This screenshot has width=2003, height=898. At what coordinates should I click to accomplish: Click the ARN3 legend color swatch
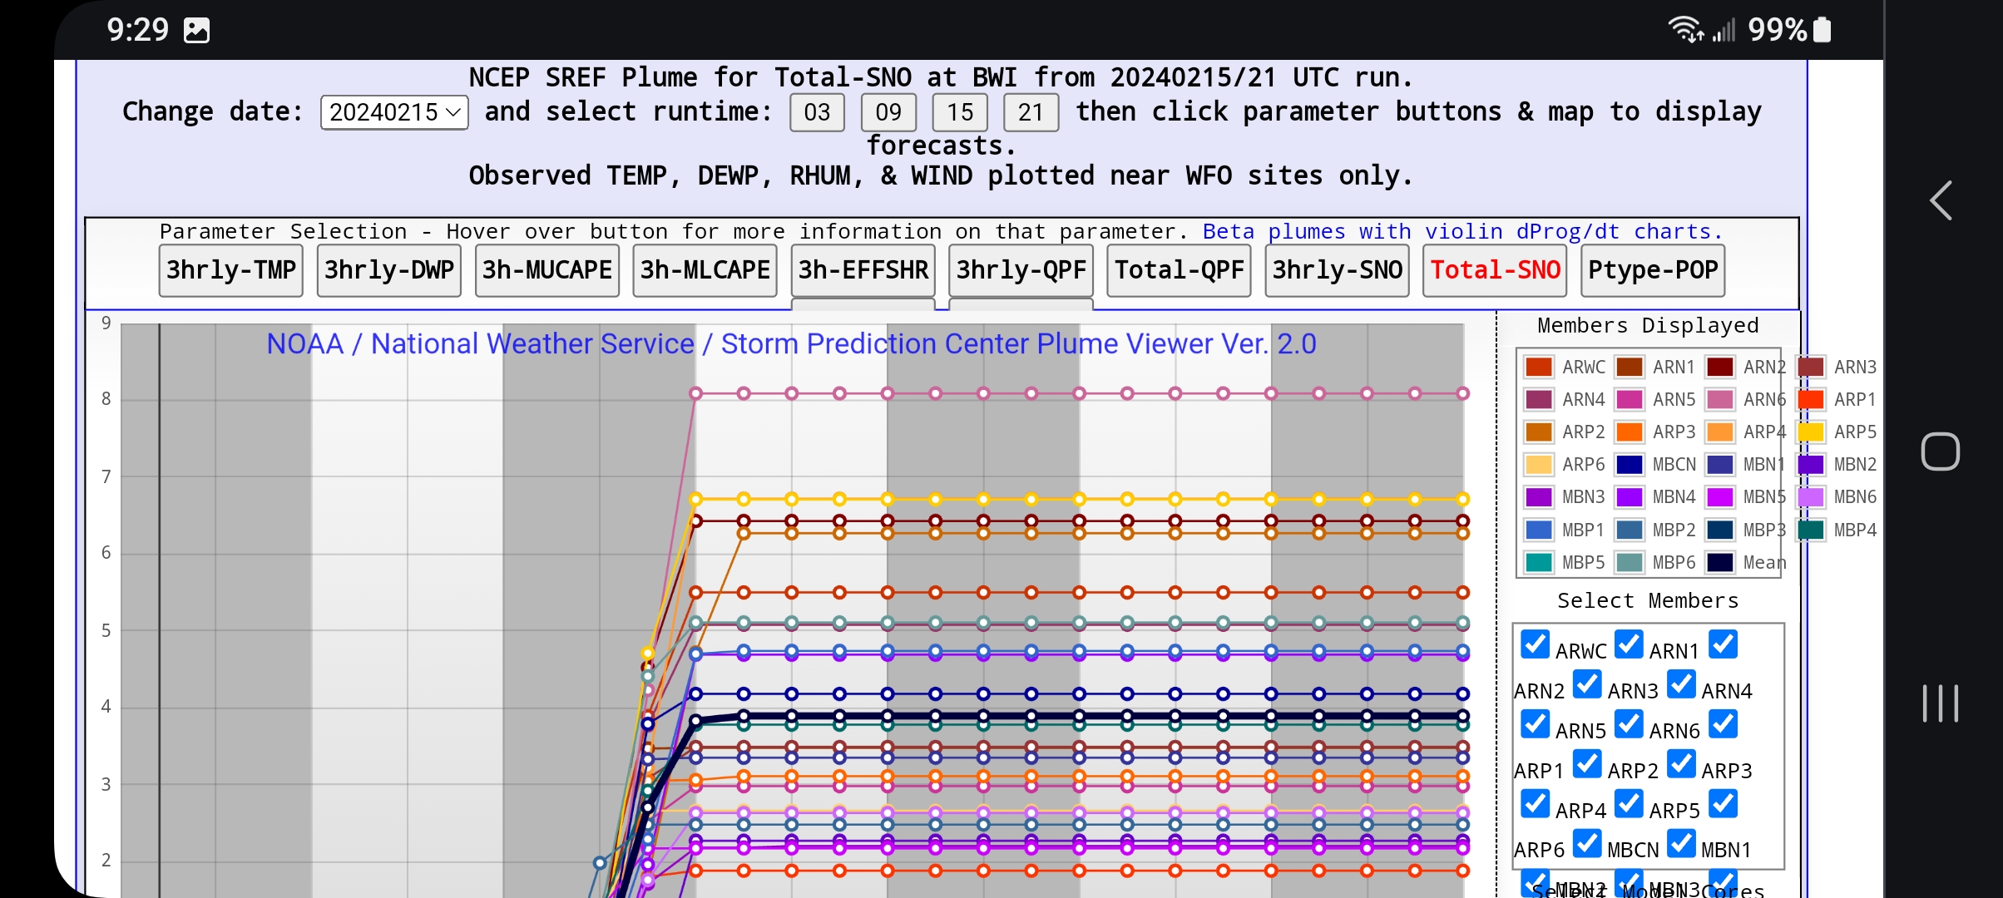1811,367
